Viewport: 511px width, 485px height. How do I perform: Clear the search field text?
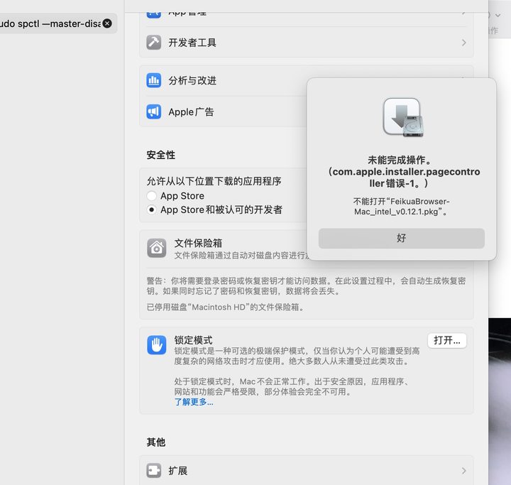[107, 23]
